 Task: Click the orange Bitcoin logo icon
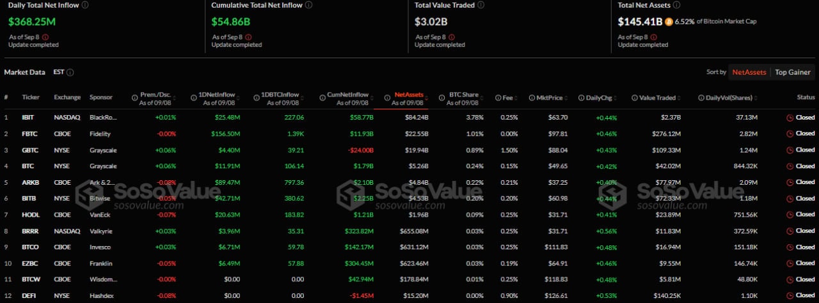pyautogui.click(x=669, y=21)
